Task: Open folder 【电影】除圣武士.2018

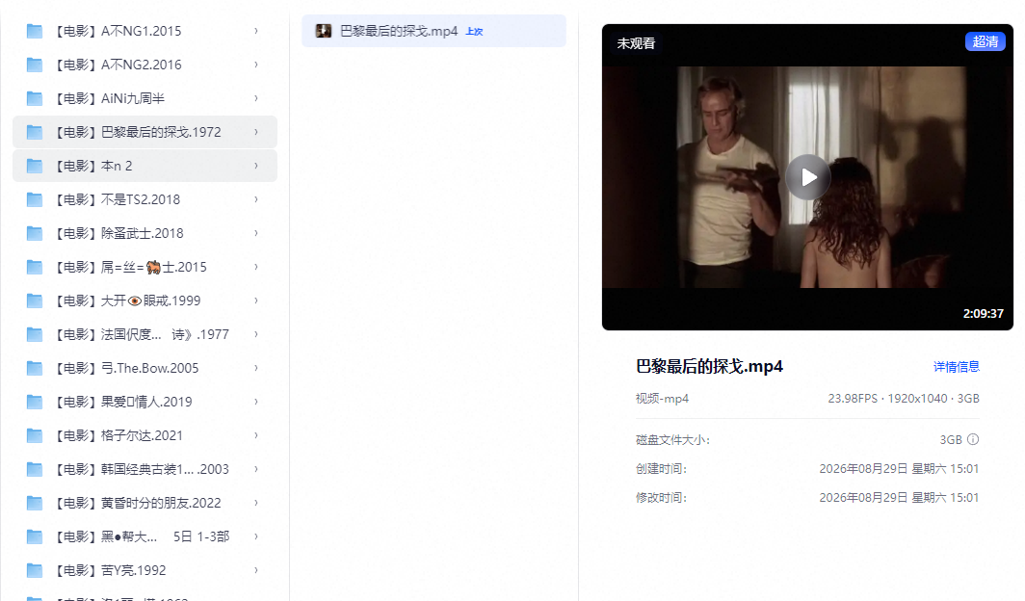Action: [145, 233]
